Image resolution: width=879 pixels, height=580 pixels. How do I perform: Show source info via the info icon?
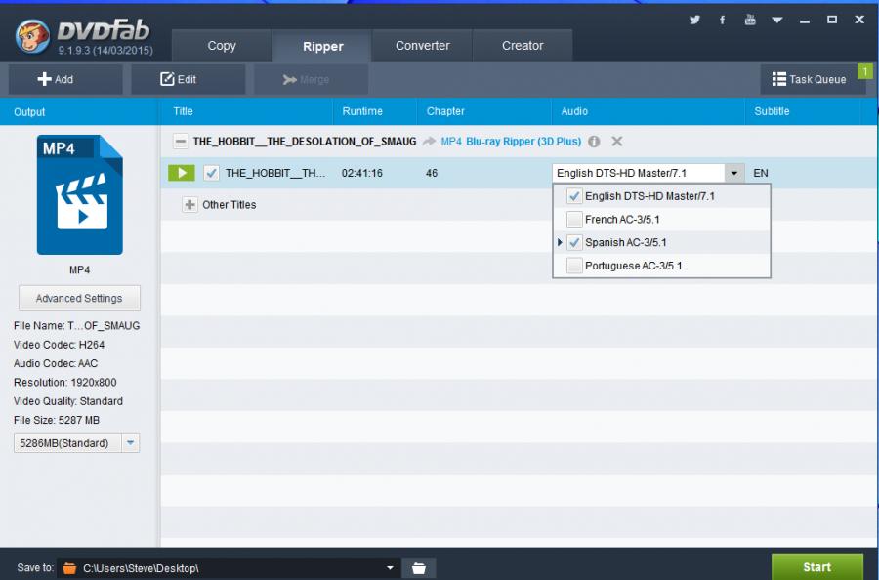click(594, 142)
